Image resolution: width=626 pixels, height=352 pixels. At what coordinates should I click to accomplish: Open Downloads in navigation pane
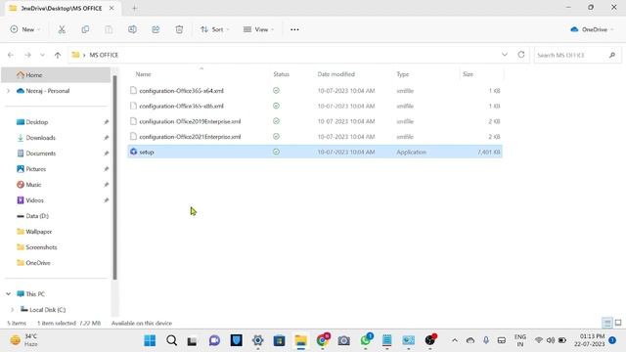click(x=40, y=138)
